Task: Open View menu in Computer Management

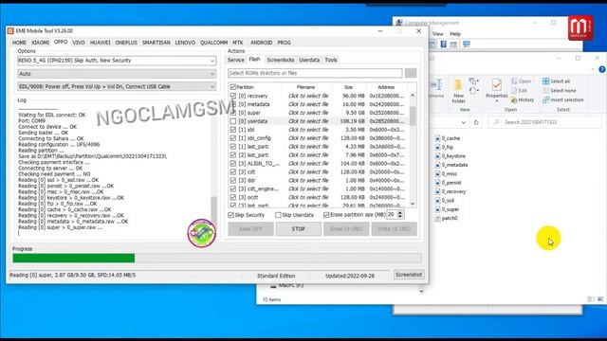Action: click(437, 34)
